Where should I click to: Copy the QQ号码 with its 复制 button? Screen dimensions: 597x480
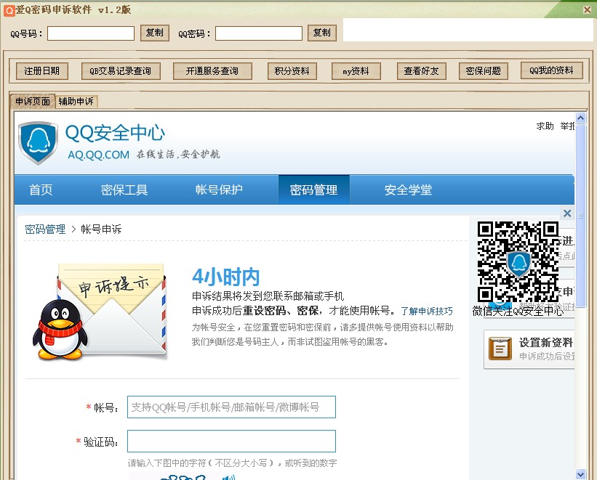pyautogui.click(x=155, y=33)
